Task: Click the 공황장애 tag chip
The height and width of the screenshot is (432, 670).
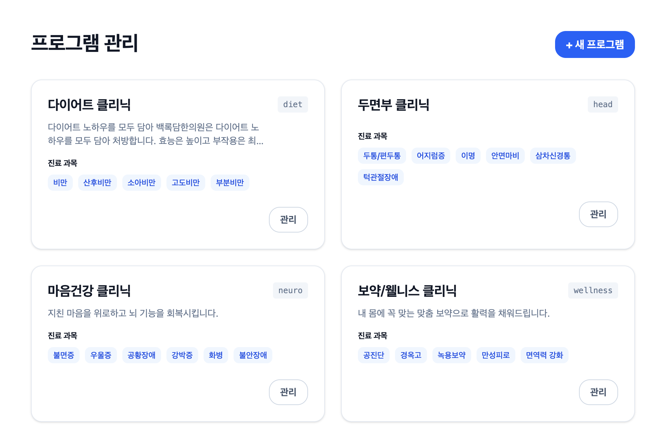Action: click(142, 355)
